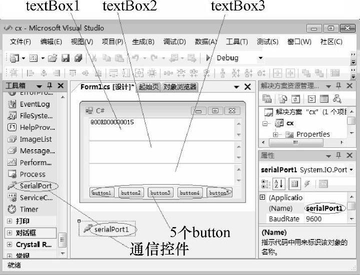The width and height of the screenshot is (360, 275).
Task: Click the Refresh icon in Solution Explorer
Action: 295,99
